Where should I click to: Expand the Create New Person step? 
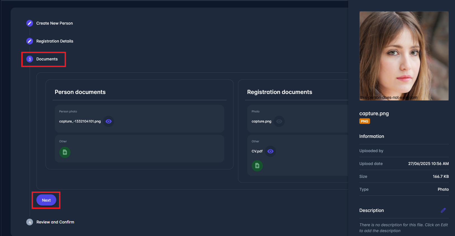[55, 23]
